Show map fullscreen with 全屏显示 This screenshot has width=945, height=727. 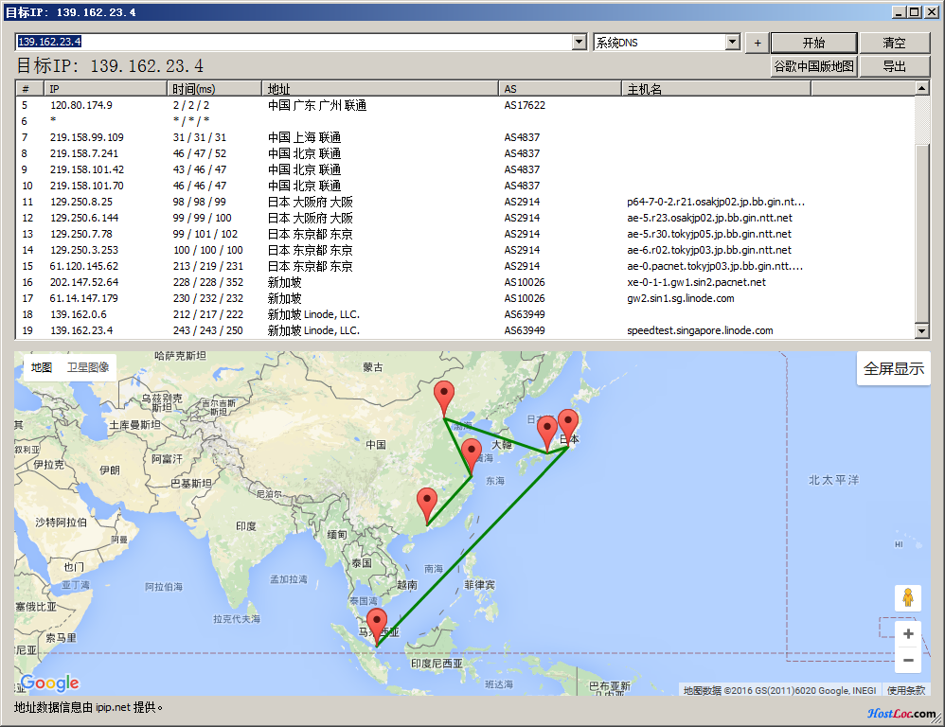[x=894, y=368]
